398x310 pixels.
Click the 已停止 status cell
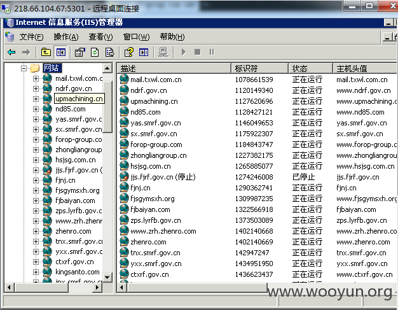click(x=303, y=177)
